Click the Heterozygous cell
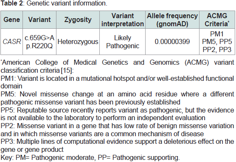Image resolution: width=236 pixels, height=162 pixels. click(78, 42)
